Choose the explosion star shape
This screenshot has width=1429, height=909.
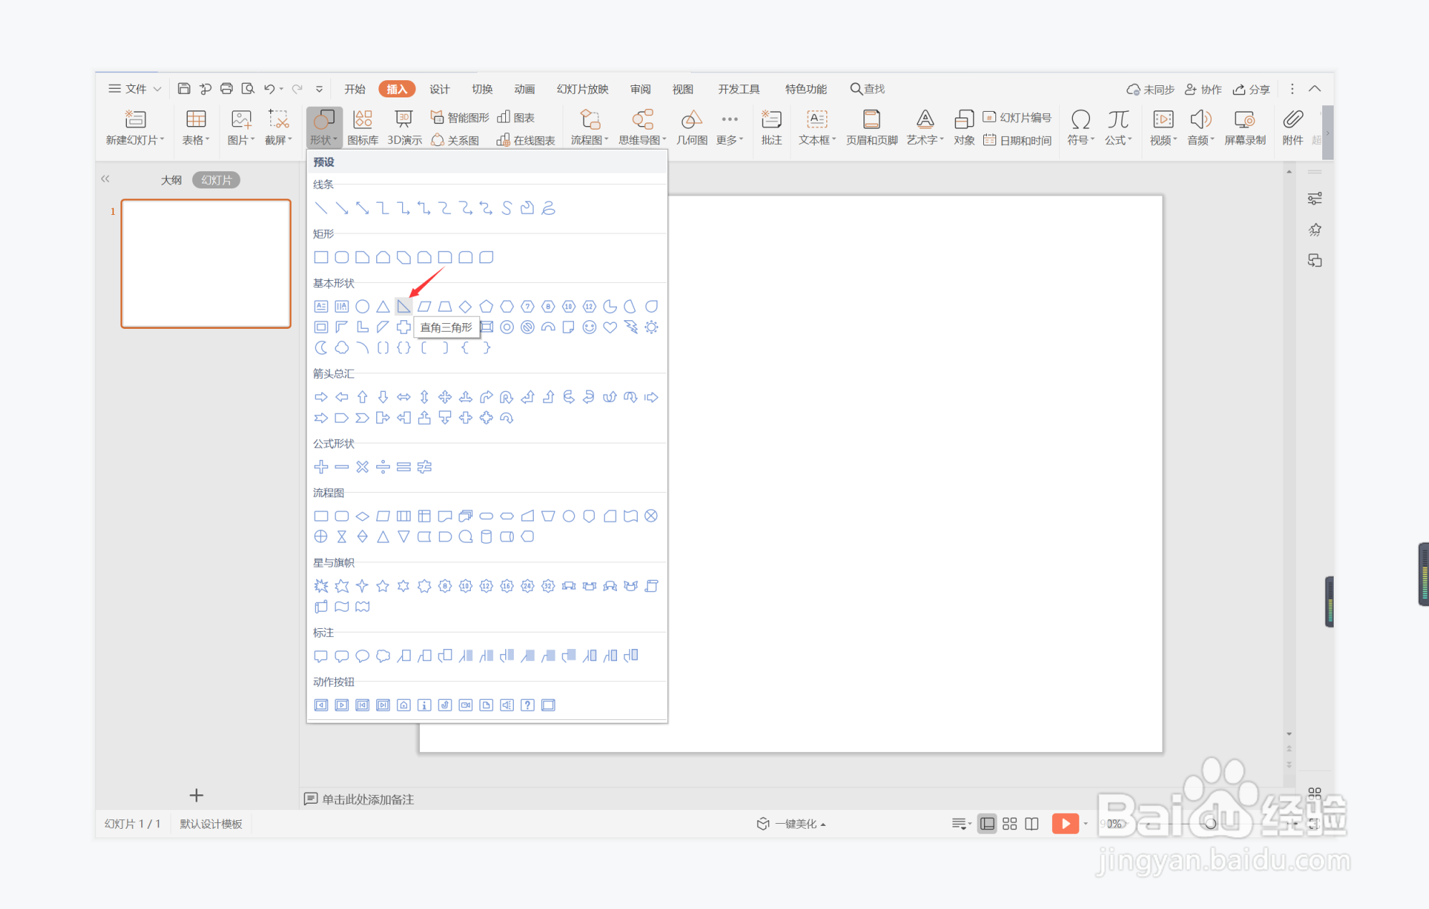(321, 586)
